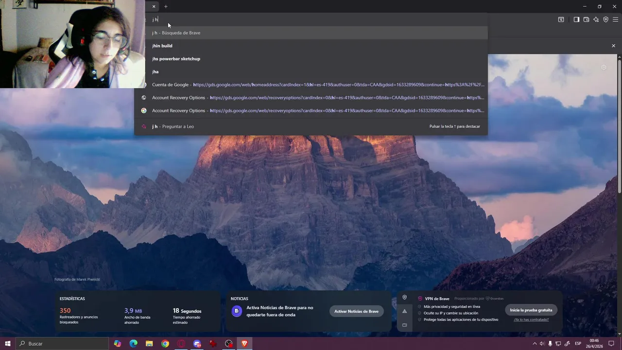The width and height of the screenshot is (622, 350).
Task: Open Leo AI sparkle icon in toolbar
Action: point(596,19)
